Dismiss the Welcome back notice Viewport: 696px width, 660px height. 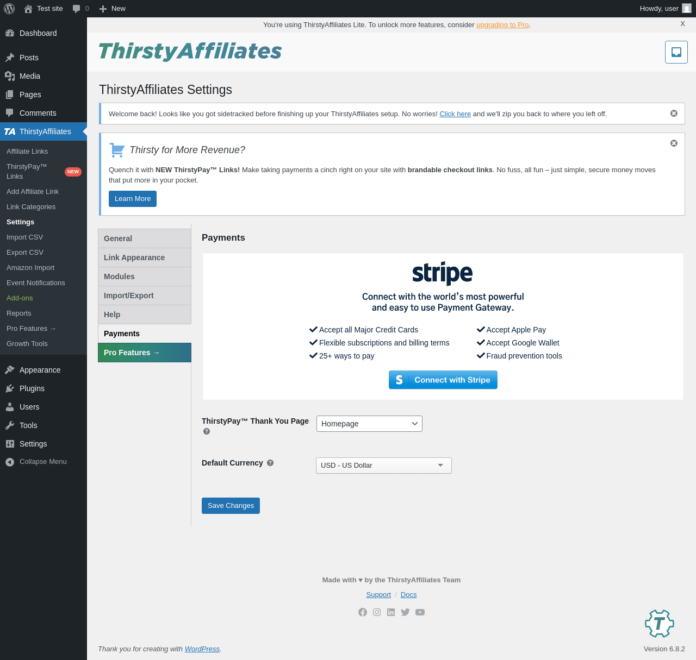click(674, 114)
